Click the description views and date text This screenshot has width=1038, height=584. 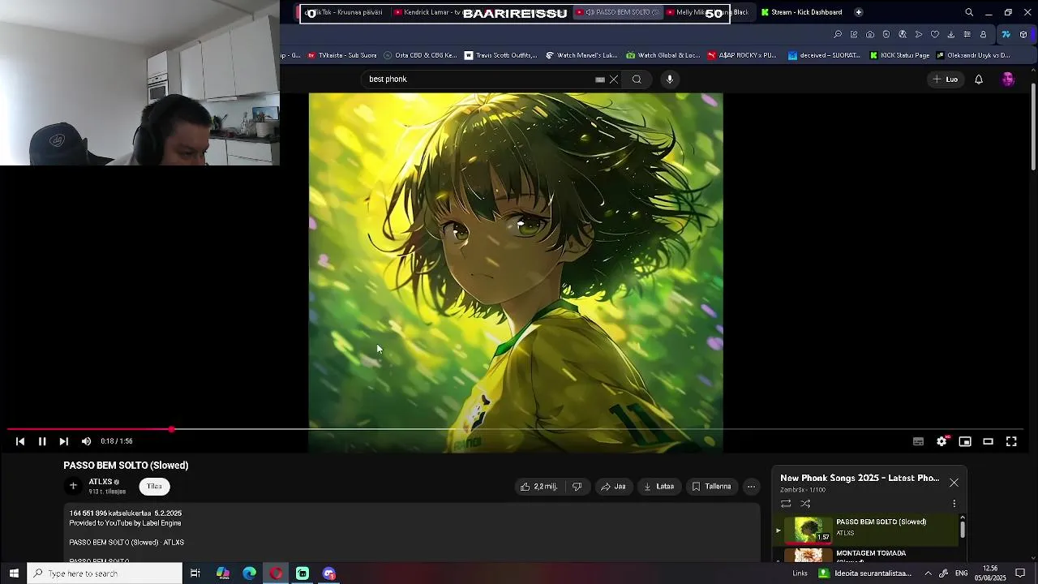(x=126, y=513)
